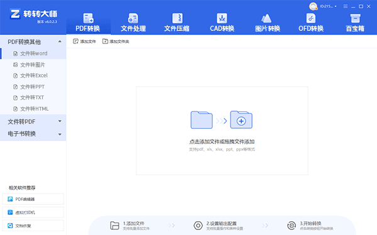Click the 相关软件推荐 heading
The width and height of the screenshot is (377, 235).
coord(22,188)
